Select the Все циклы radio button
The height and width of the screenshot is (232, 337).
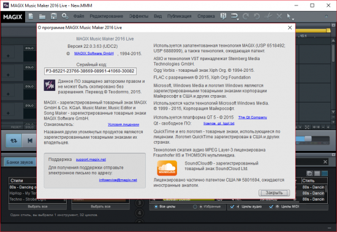click(156, 207)
